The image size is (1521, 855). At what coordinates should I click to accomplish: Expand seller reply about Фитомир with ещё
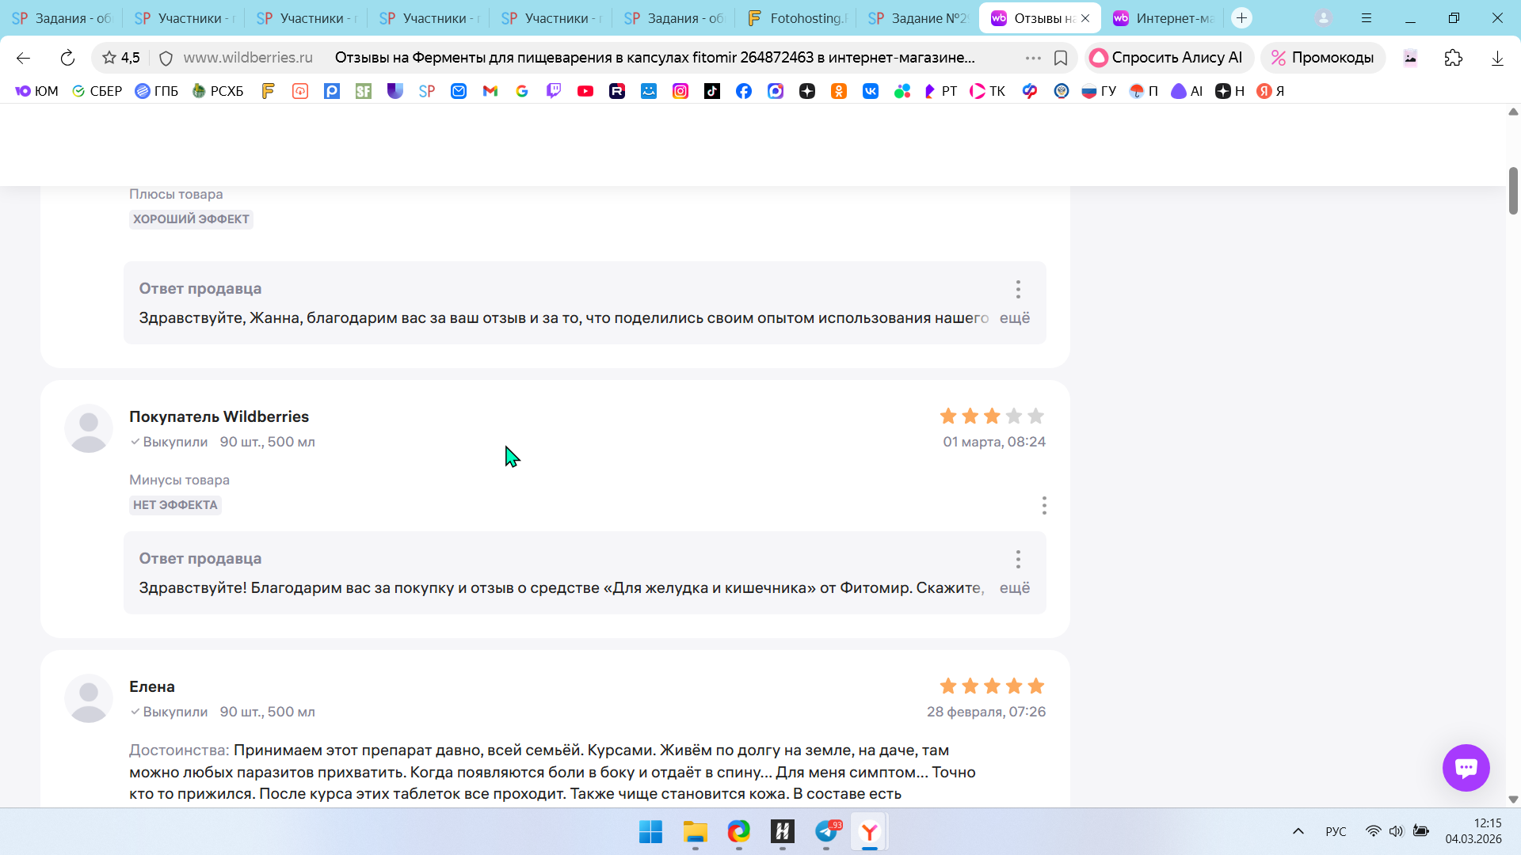pyautogui.click(x=1014, y=587)
